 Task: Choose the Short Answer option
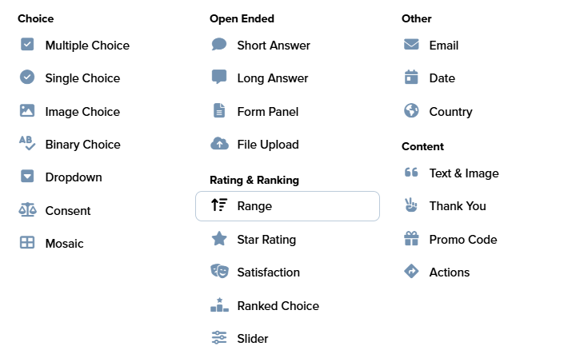[x=273, y=46]
